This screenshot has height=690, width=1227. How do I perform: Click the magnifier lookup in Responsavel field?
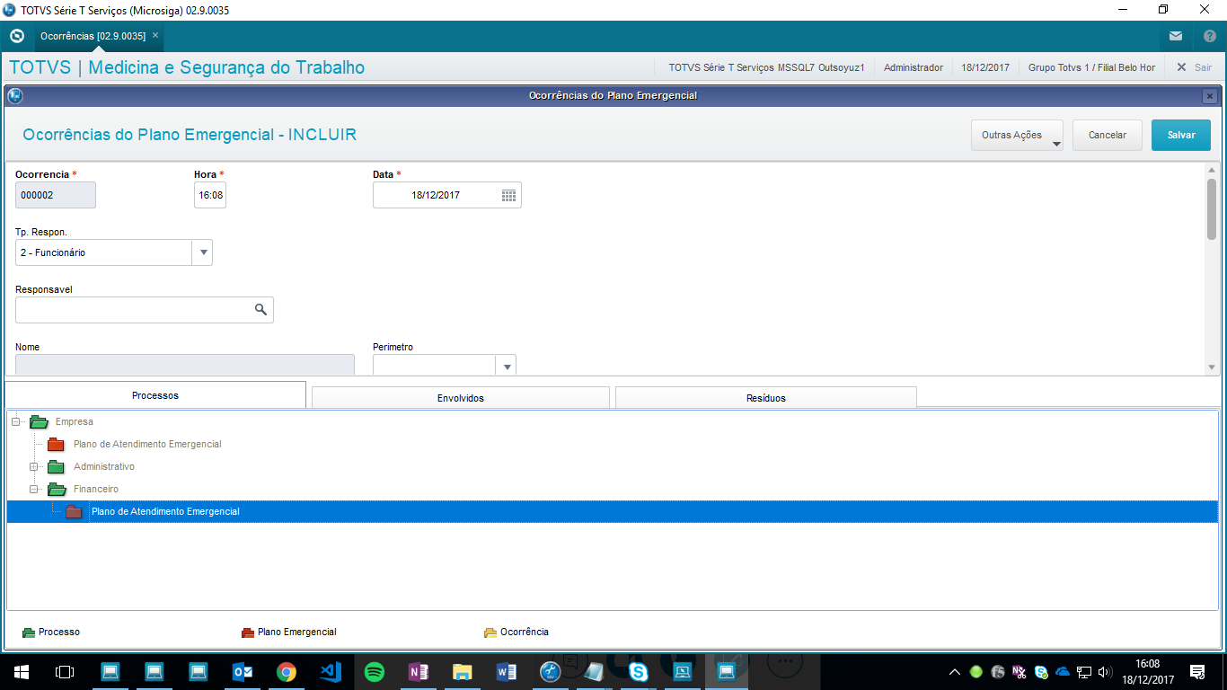coord(260,310)
